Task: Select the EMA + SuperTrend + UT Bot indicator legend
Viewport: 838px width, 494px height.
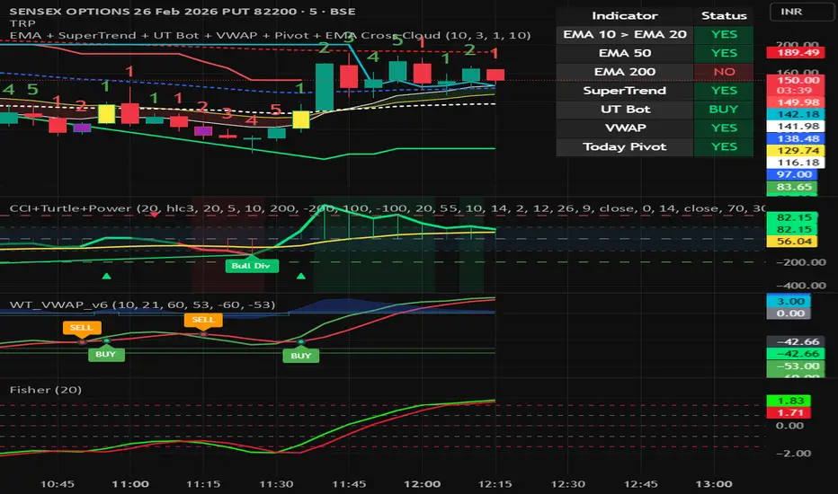Action: coord(270,35)
